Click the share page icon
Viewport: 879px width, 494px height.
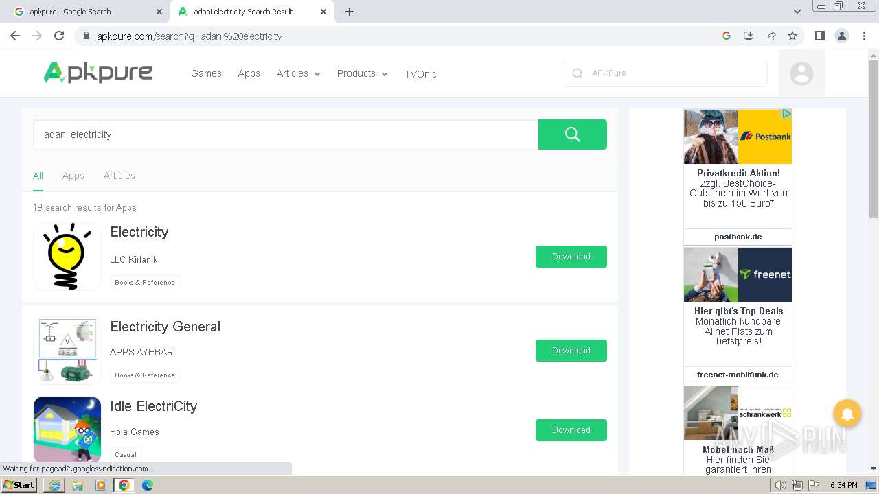[770, 36]
